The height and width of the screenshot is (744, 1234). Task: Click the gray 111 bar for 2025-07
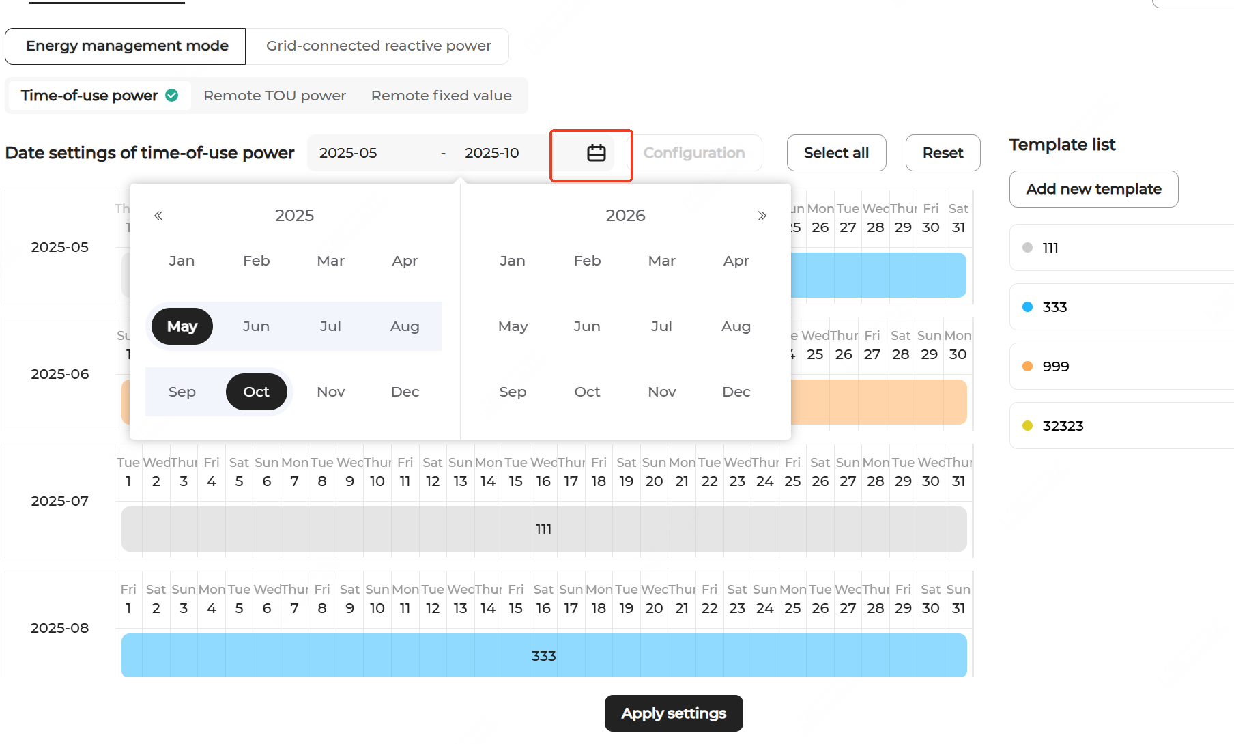pos(543,529)
